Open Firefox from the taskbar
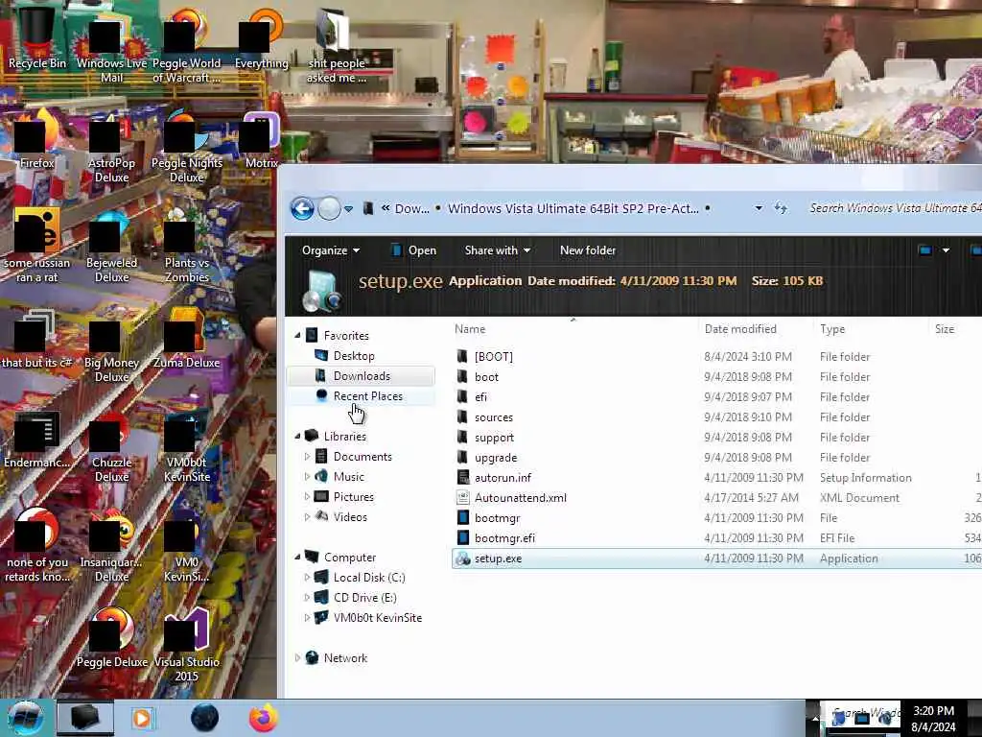 point(264,718)
